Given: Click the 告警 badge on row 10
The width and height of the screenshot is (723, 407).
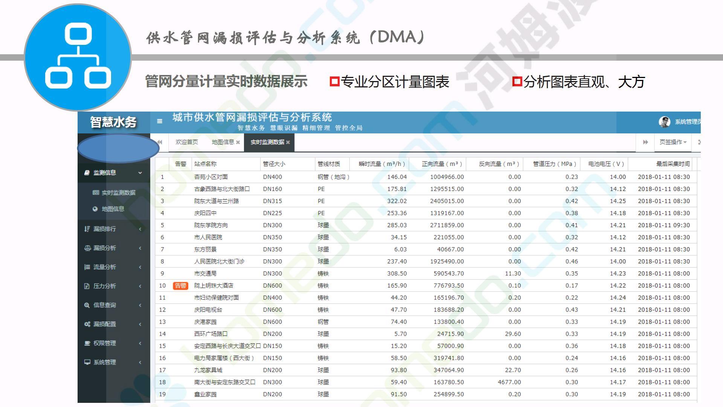Looking at the screenshot, I should 180,286.
